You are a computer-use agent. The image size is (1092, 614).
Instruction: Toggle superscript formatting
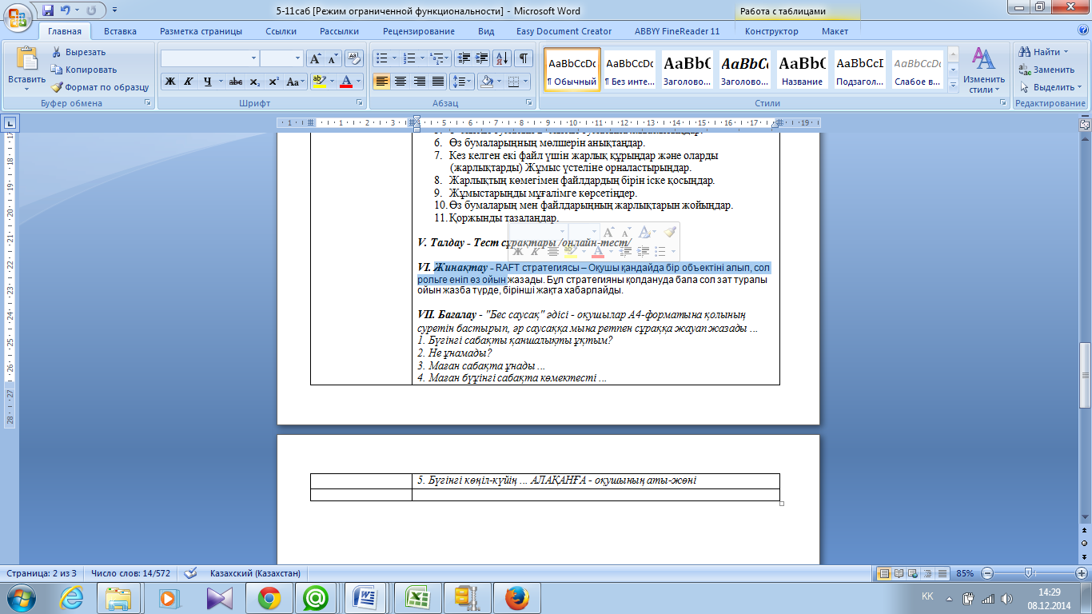(273, 82)
